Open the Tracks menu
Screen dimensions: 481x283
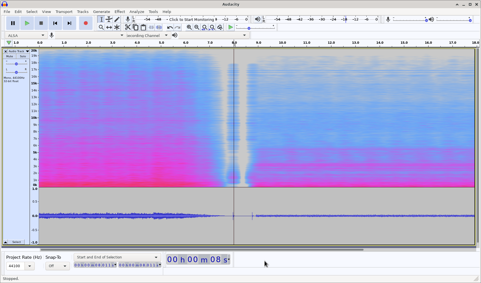pyautogui.click(x=83, y=12)
